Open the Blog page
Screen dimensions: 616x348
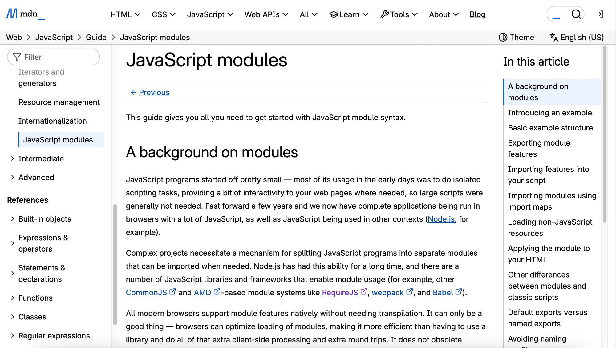tap(477, 14)
